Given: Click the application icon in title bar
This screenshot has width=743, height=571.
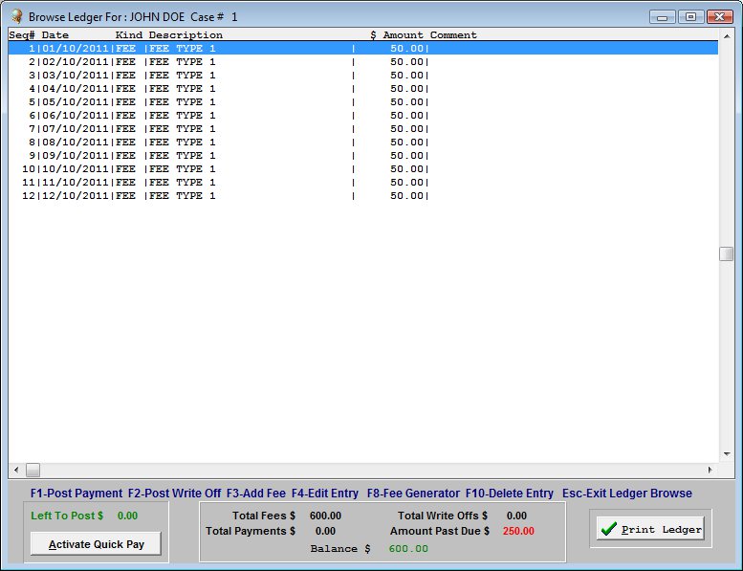Looking at the screenshot, I should [16, 16].
